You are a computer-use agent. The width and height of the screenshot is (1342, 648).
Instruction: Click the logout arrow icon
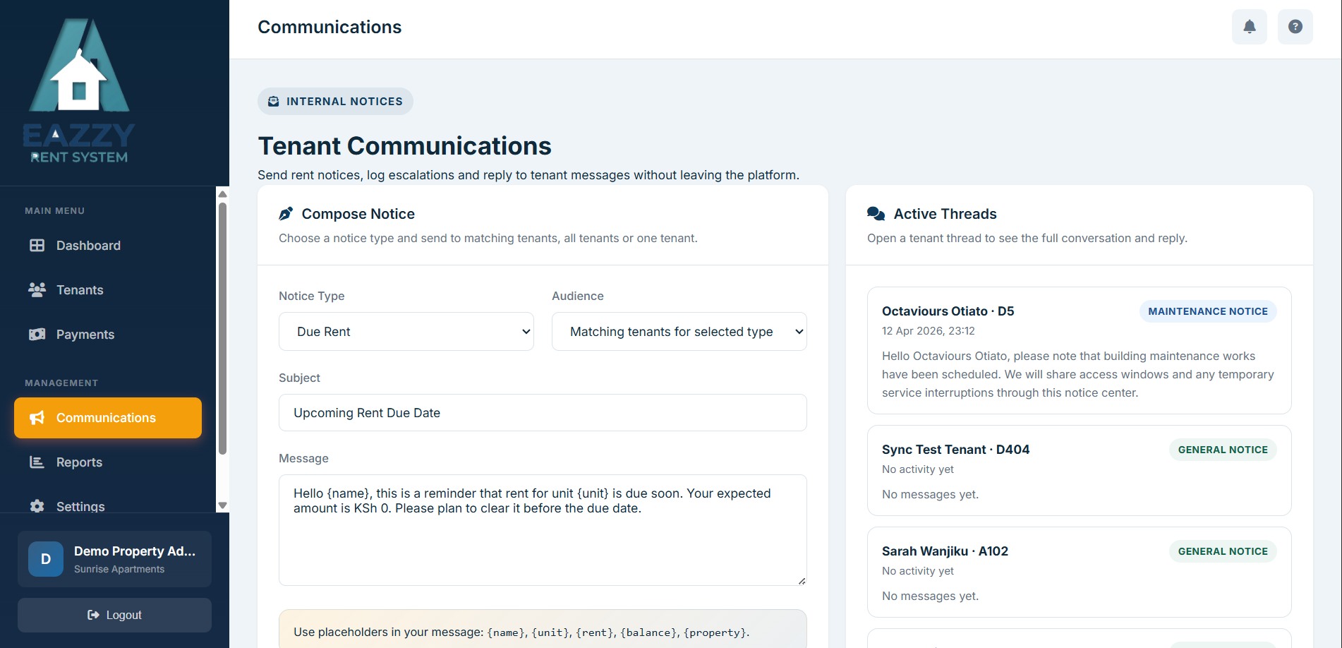[x=93, y=616]
